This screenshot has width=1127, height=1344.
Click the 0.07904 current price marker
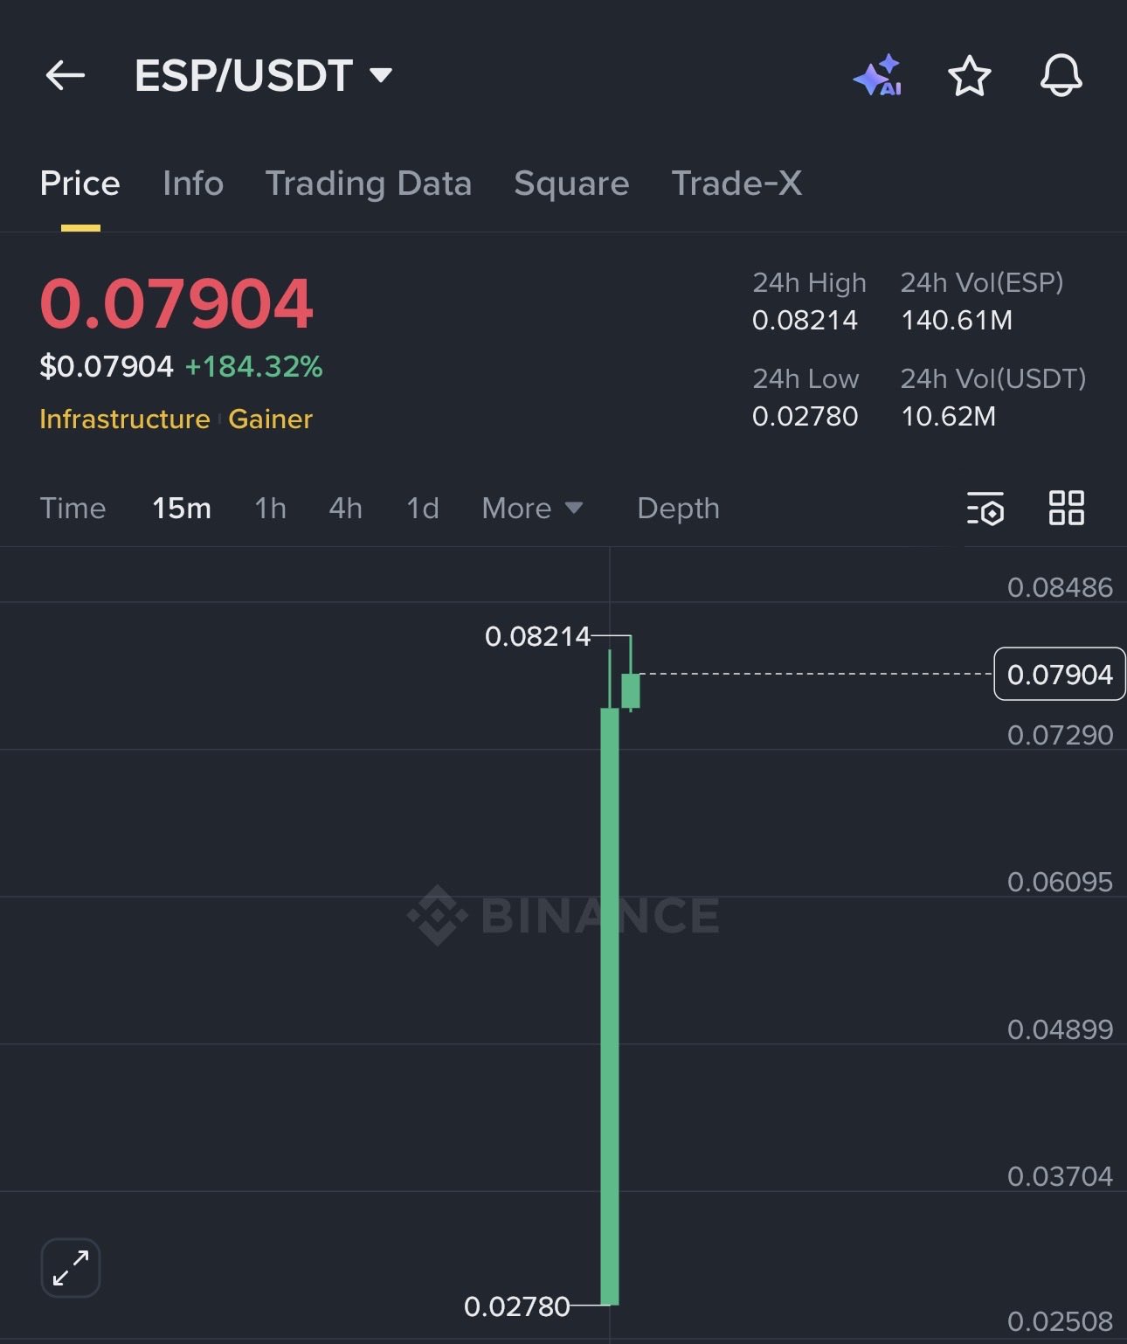[x=1059, y=674]
